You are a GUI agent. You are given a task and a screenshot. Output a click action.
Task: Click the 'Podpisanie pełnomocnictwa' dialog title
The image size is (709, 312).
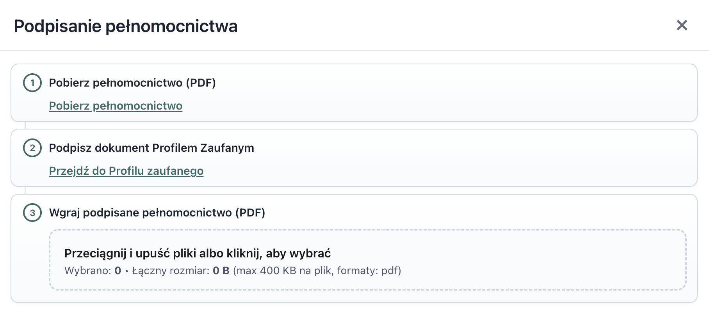[x=126, y=26]
